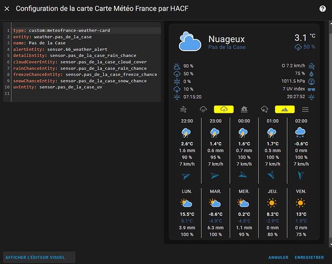Screen dimensions: 332x264
Task: Click empty line 11 in the YAML editor
Action: [87, 93]
